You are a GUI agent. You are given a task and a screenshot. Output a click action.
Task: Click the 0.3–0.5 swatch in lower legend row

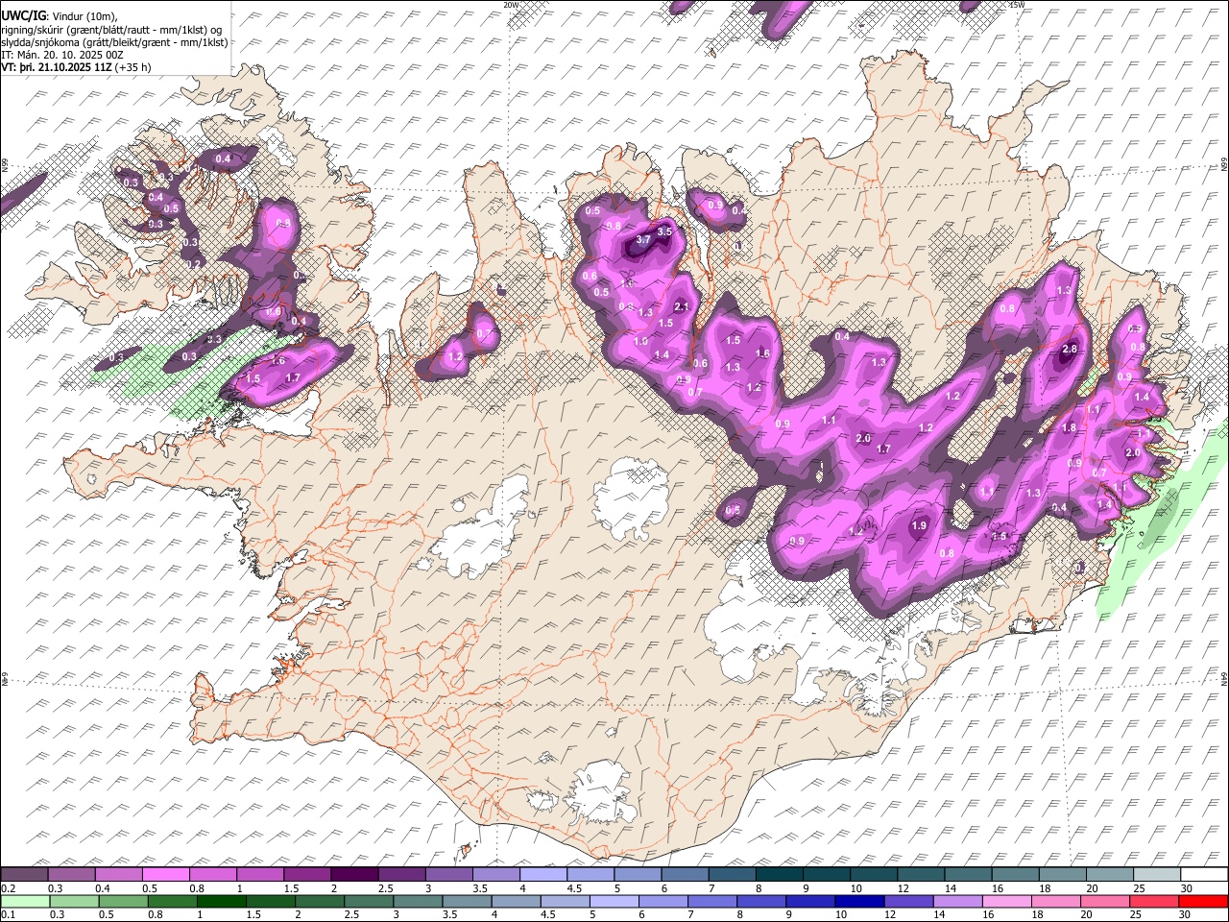73,901
